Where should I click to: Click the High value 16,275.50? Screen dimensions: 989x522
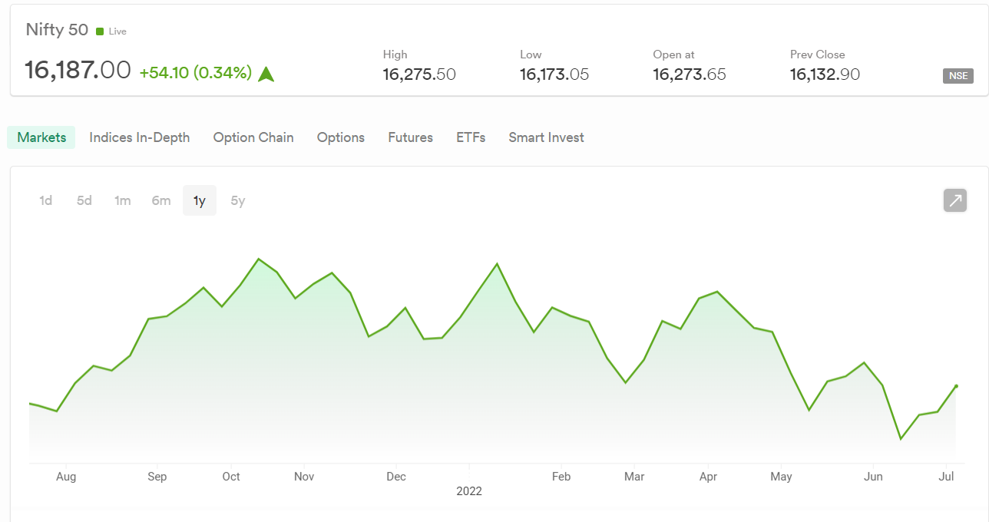(x=419, y=74)
